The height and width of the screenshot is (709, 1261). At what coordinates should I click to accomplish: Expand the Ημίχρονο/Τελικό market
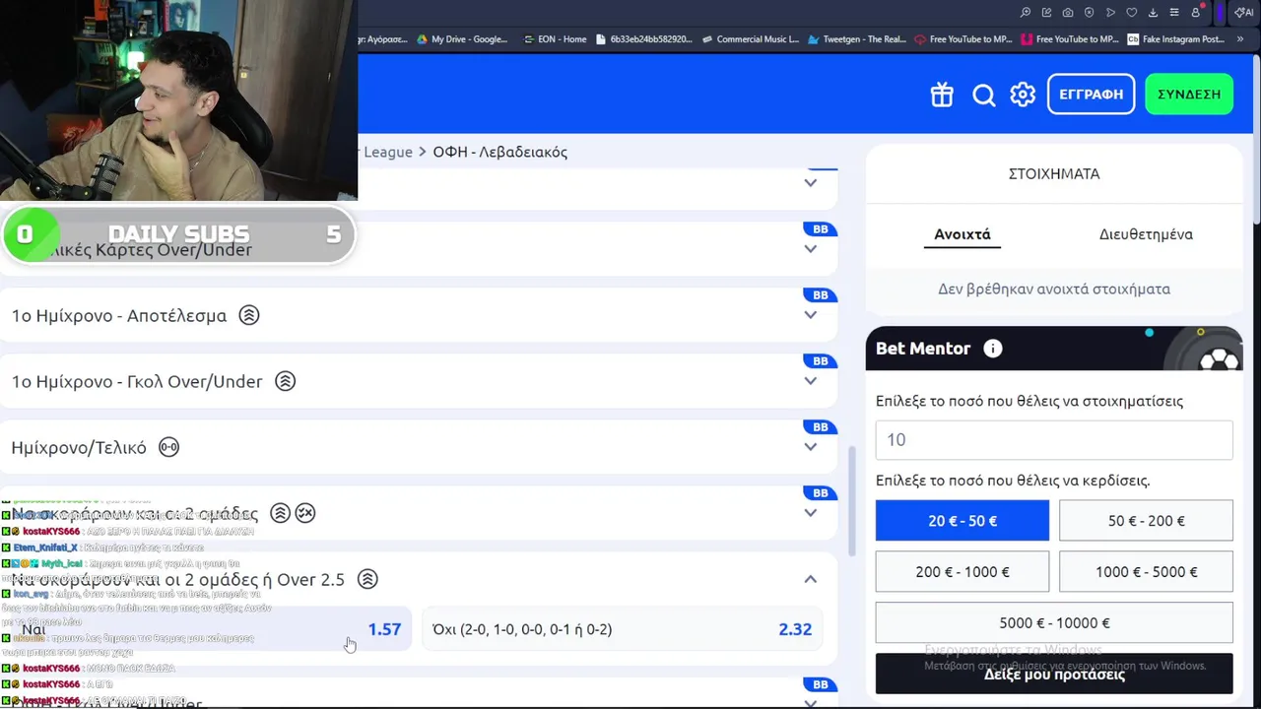tap(811, 447)
